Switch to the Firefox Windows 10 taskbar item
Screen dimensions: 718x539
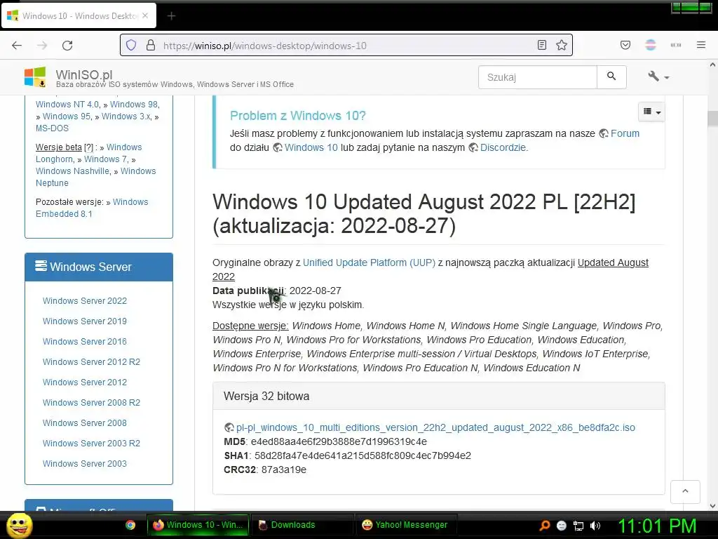[x=198, y=525]
